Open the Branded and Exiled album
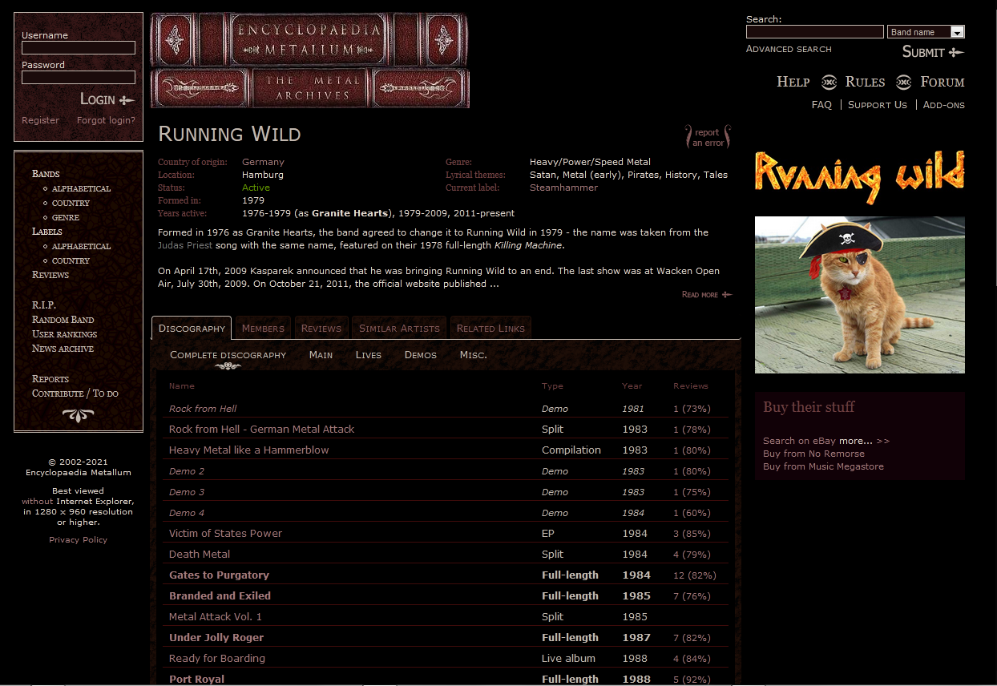The width and height of the screenshot is (997, 686). (x=220, y=596)
